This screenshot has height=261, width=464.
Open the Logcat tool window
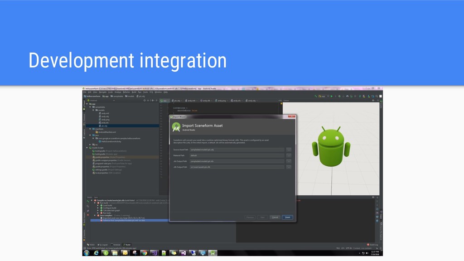coord(103,245)
